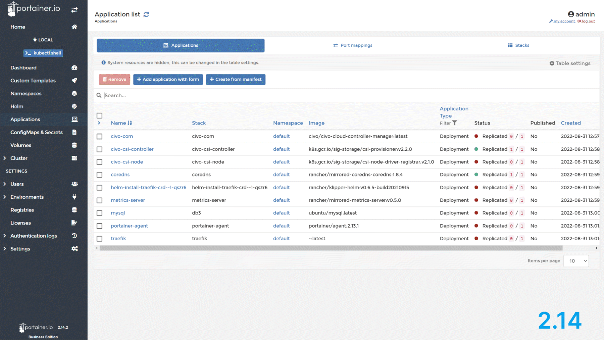The image size is (604, 340).
Task: Sort by the Stack column header
Action: pyautogui.click(x=199, y=123)
